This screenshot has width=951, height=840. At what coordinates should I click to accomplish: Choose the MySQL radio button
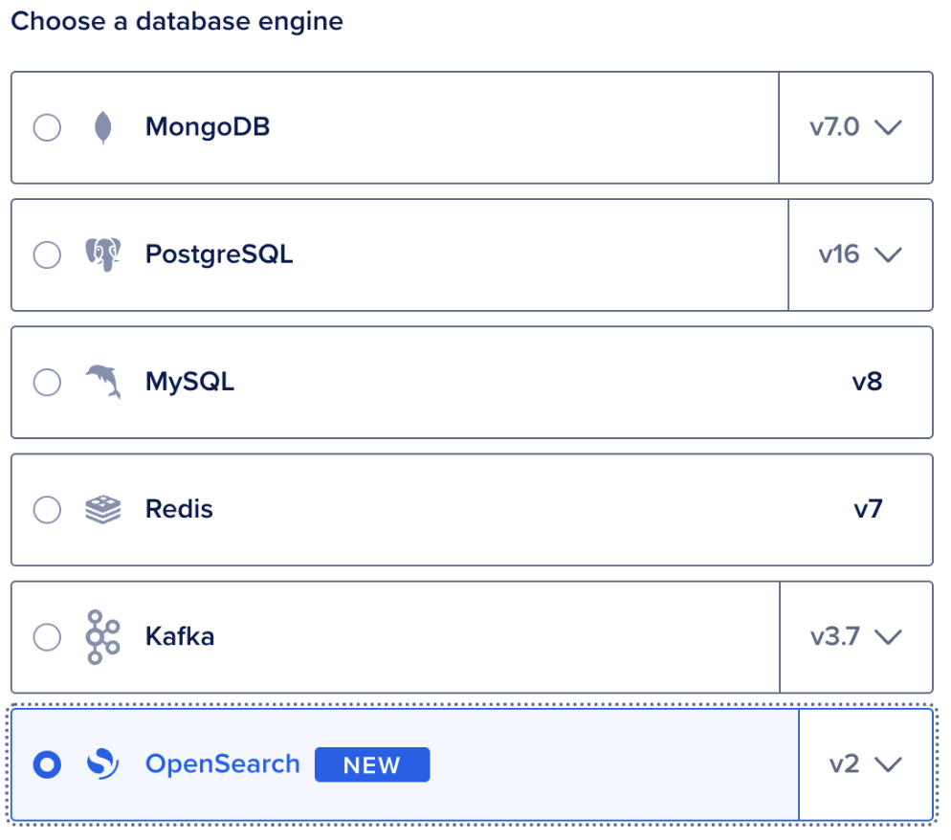47,382
